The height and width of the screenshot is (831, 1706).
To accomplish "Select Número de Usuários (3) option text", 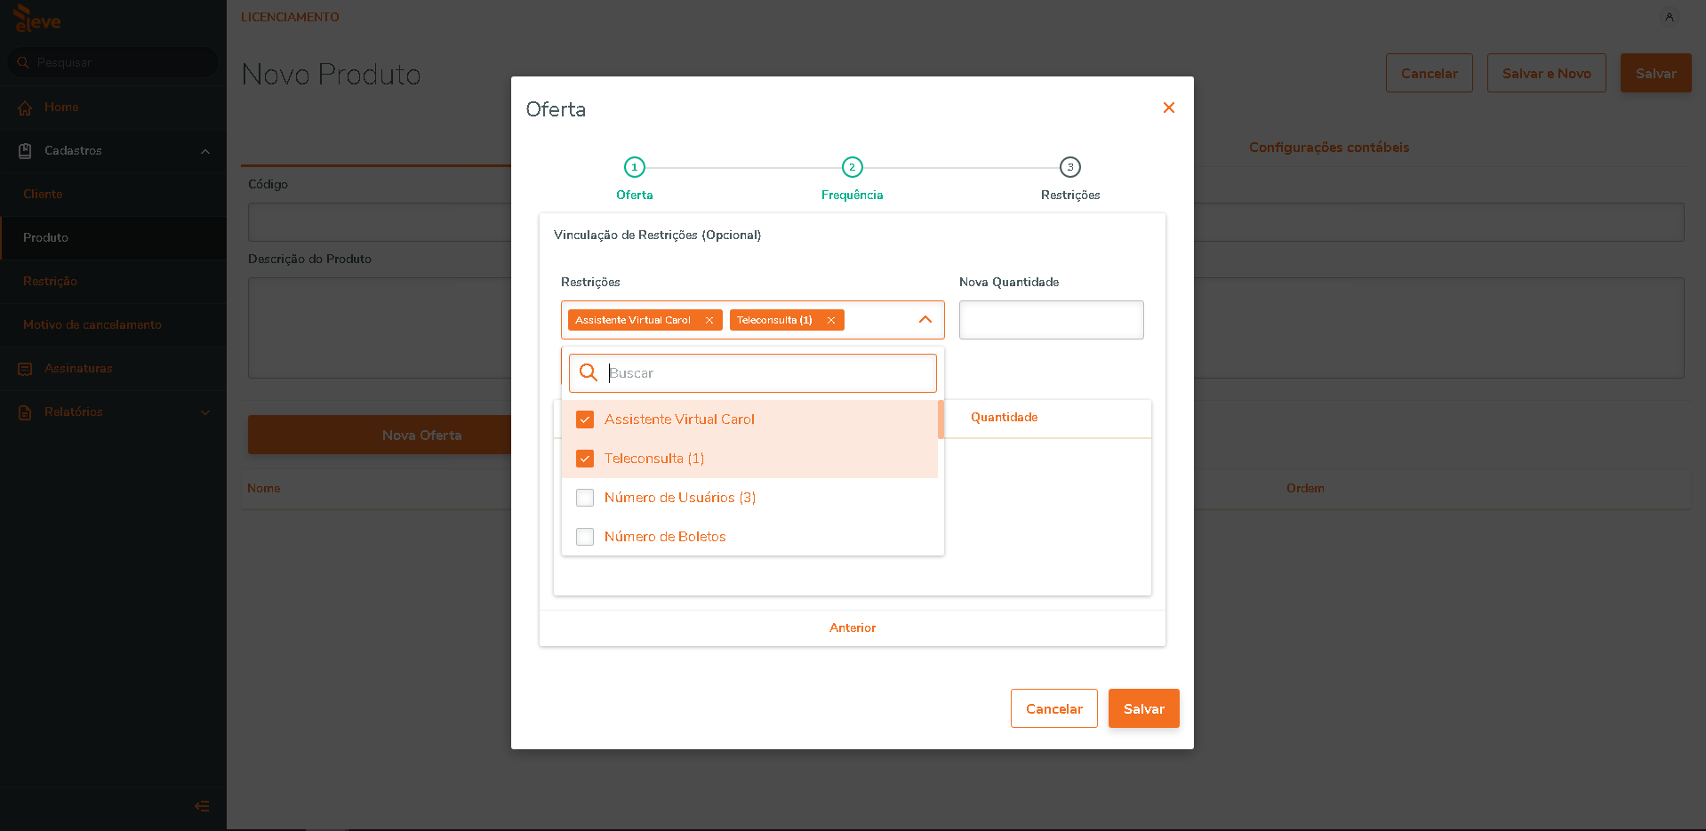I will [680, 498].
